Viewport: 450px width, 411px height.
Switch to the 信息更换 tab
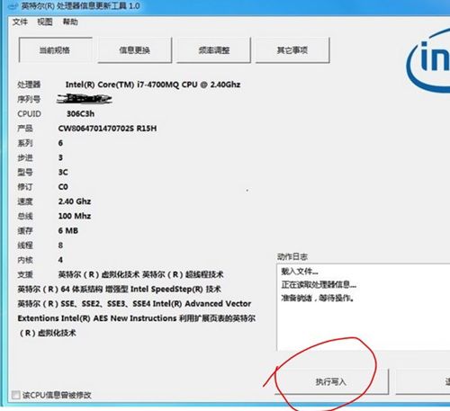click(135, 50)
